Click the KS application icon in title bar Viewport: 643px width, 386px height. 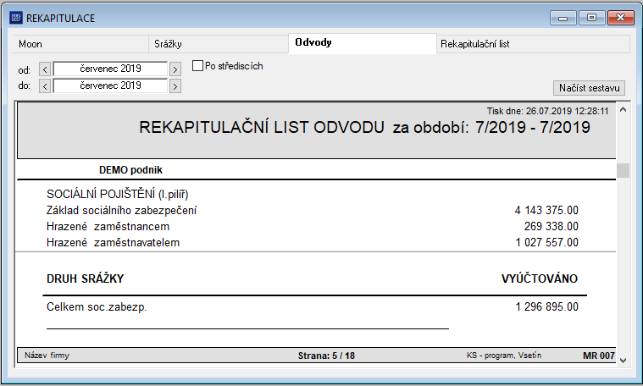pyautogui.click(x=16, y=18)
